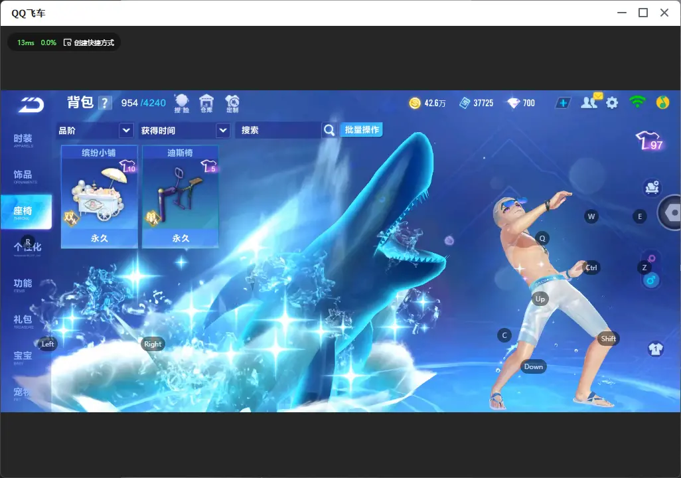Click the 954/4240 capacity counter
Viewport: 681px width, 478px height.
coord(143,103)
